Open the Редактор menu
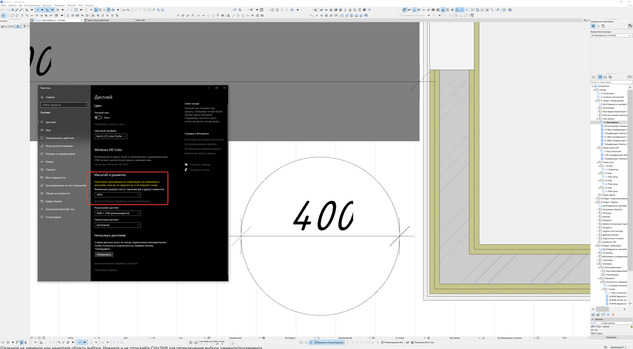633x349 pixels. point(12,5)
